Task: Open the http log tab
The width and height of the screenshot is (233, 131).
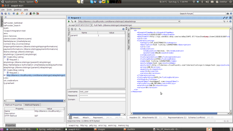Action: pyautogui.click(x=84, y=125)
